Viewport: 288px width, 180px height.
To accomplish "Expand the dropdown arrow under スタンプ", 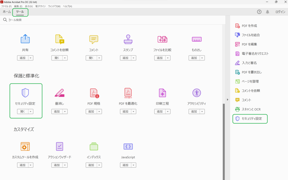I will click(134, 58).
